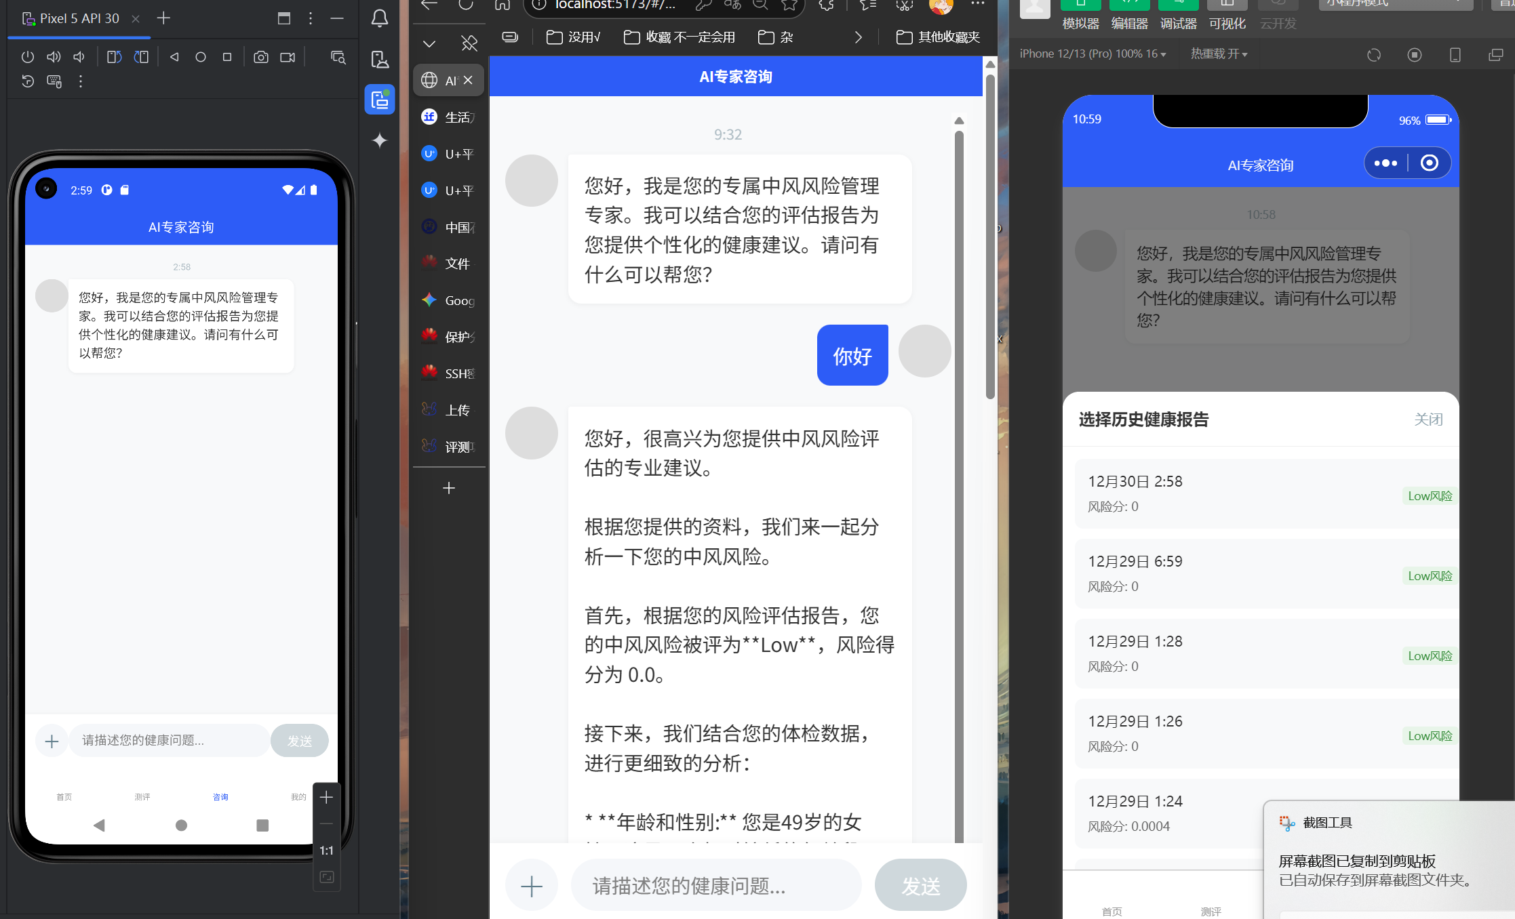Take an emulator screenshot with camera icon

click(260, 57)
